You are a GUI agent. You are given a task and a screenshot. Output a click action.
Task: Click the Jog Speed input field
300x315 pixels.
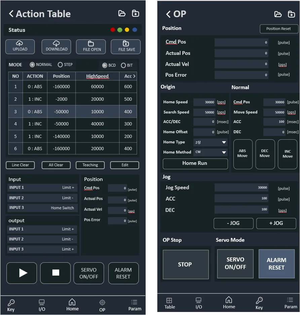(x=241, y=188)
